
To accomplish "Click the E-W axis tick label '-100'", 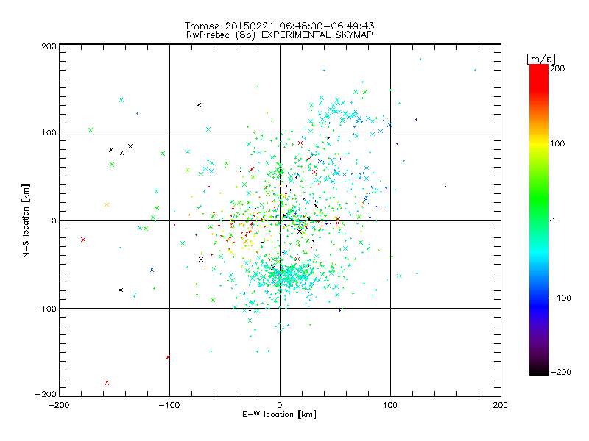I will [x=169, y=405].
